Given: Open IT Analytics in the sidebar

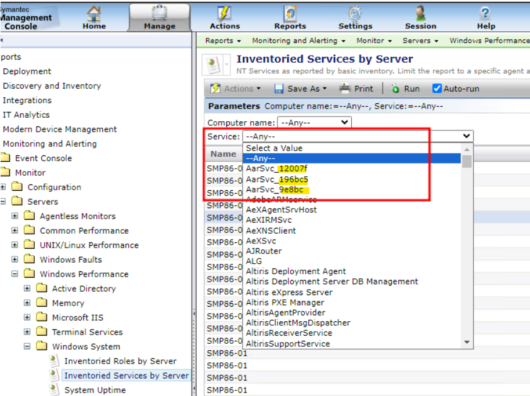Looking at the screenshot, I should point(26,115).
